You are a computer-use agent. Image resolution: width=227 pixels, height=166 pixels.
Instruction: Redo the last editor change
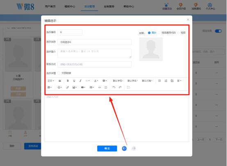(x=120, y=87)
